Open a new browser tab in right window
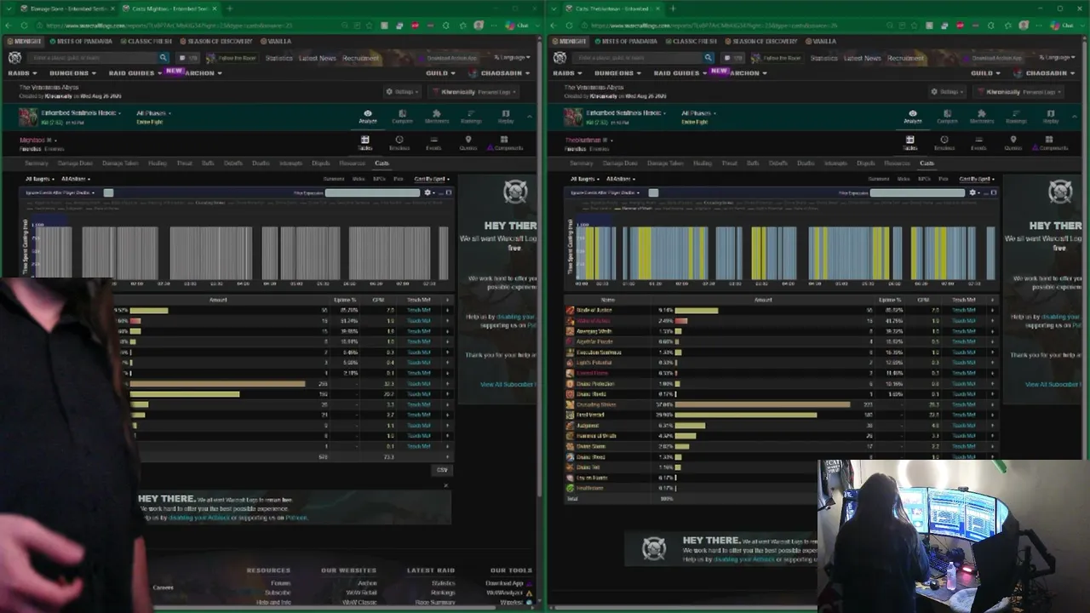 (672, 9)
